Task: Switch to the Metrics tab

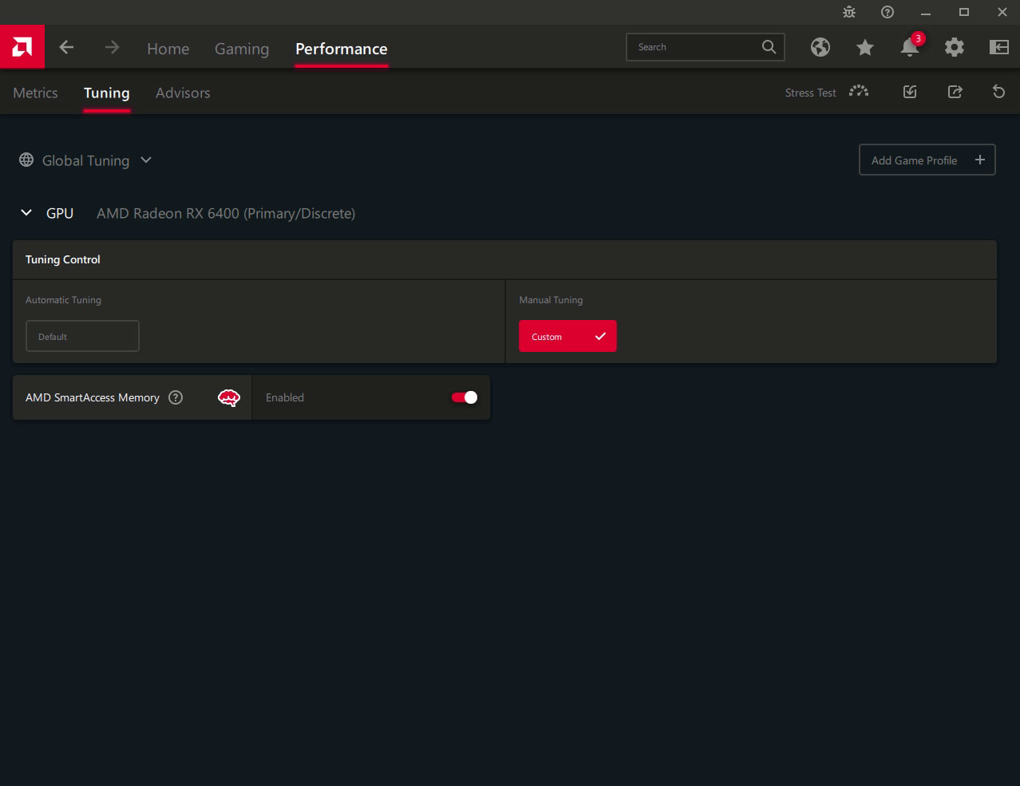Action: click(35, 93)
